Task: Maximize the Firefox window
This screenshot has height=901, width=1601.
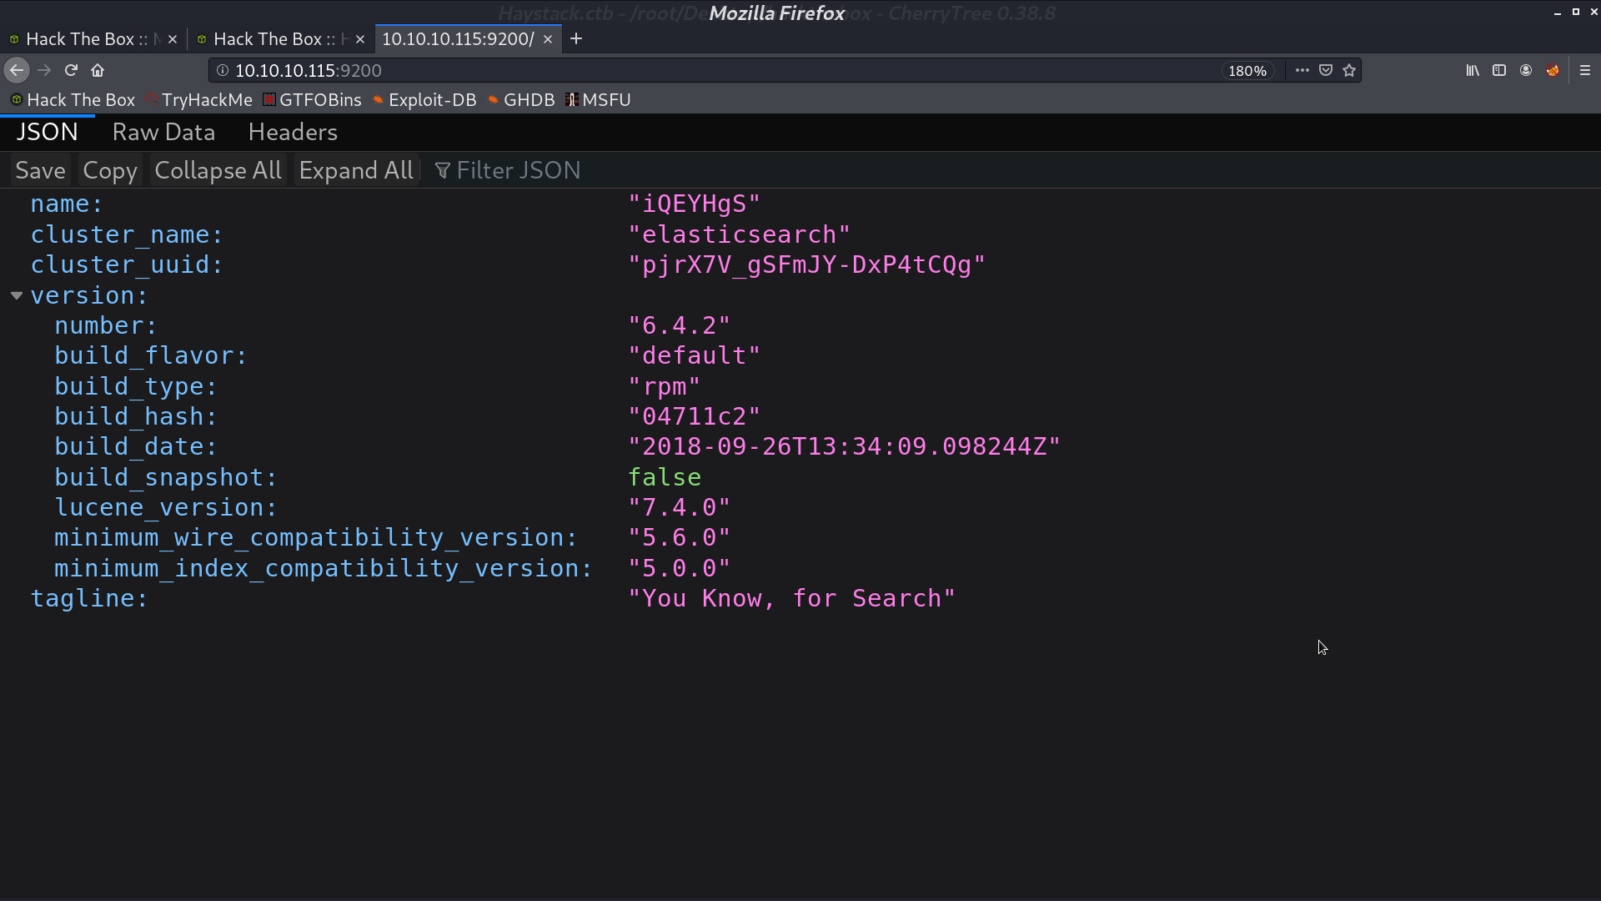Action: [x=1575, y=12]
